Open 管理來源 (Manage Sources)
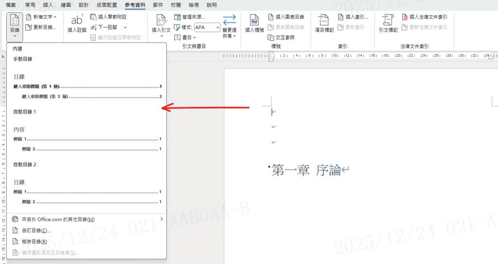 coord(190,17)
